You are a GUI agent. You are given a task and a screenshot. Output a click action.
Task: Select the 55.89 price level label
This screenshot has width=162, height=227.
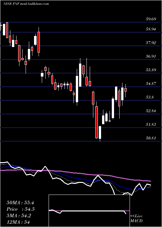(151, 70)
